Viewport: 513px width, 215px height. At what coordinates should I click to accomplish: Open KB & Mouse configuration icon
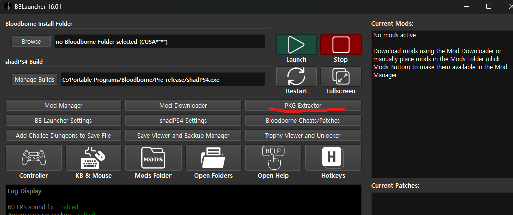pos(93,158)
